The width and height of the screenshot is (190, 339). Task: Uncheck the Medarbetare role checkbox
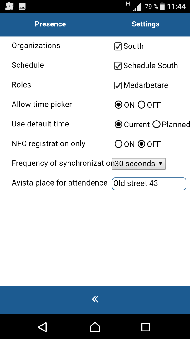tap(118, 85)
